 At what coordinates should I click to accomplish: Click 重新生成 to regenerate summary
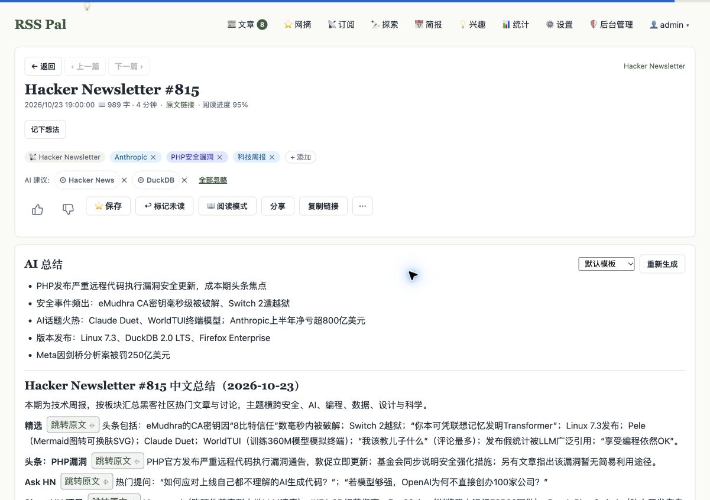[x=662, y=264]
